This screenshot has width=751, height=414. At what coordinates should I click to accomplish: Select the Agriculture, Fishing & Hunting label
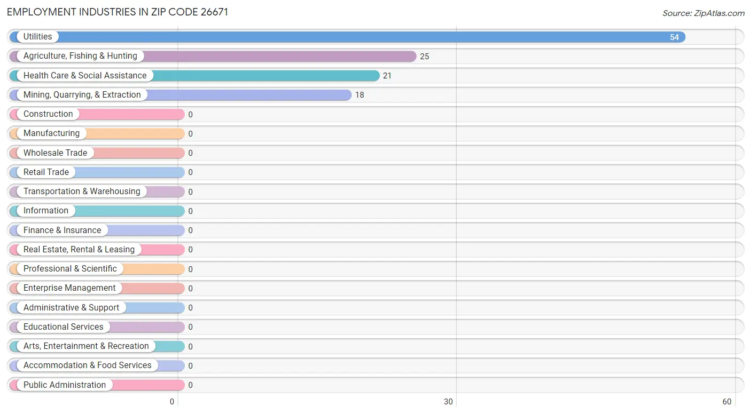(x=80, y=56)
